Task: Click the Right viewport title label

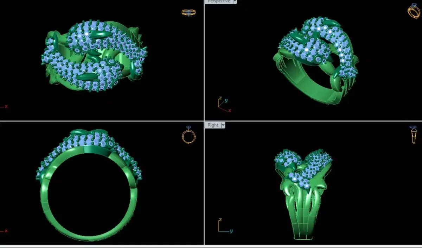Action: click(213, 125)
